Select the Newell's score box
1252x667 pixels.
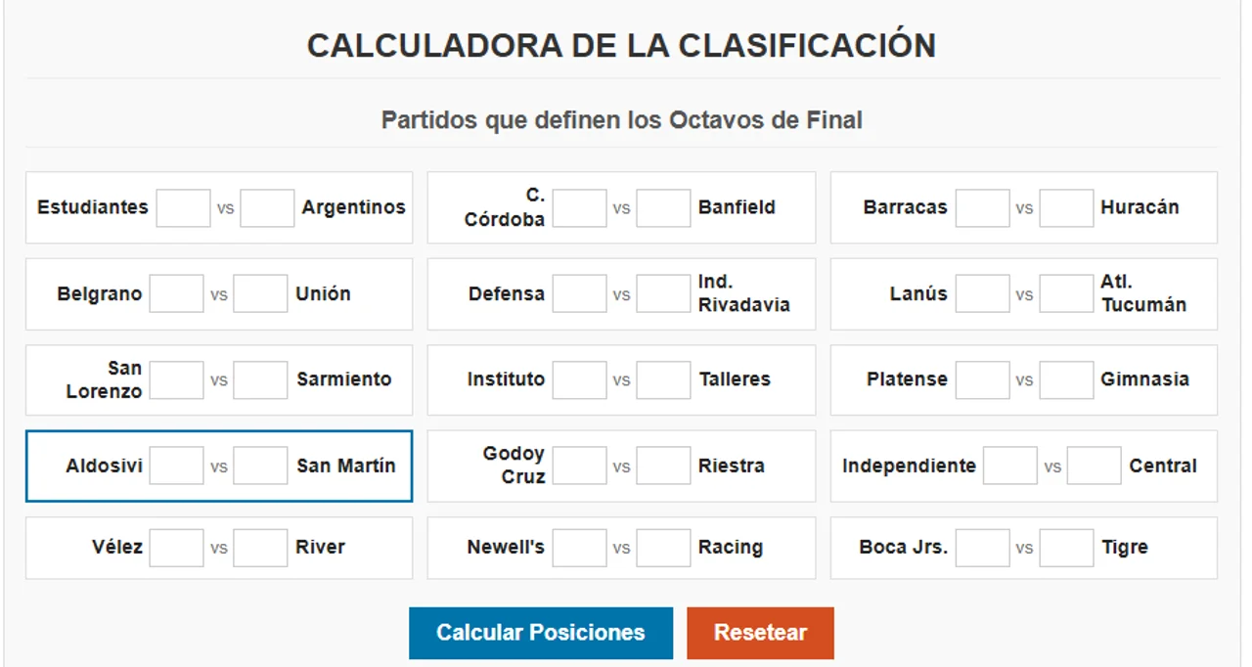[579, 548]
